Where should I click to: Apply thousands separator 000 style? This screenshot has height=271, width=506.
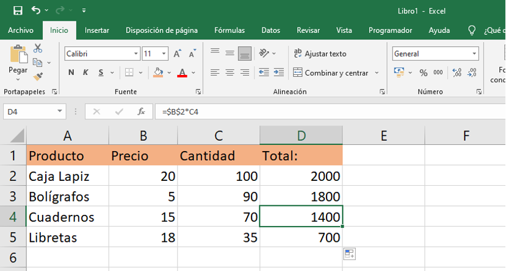point(438,72)
